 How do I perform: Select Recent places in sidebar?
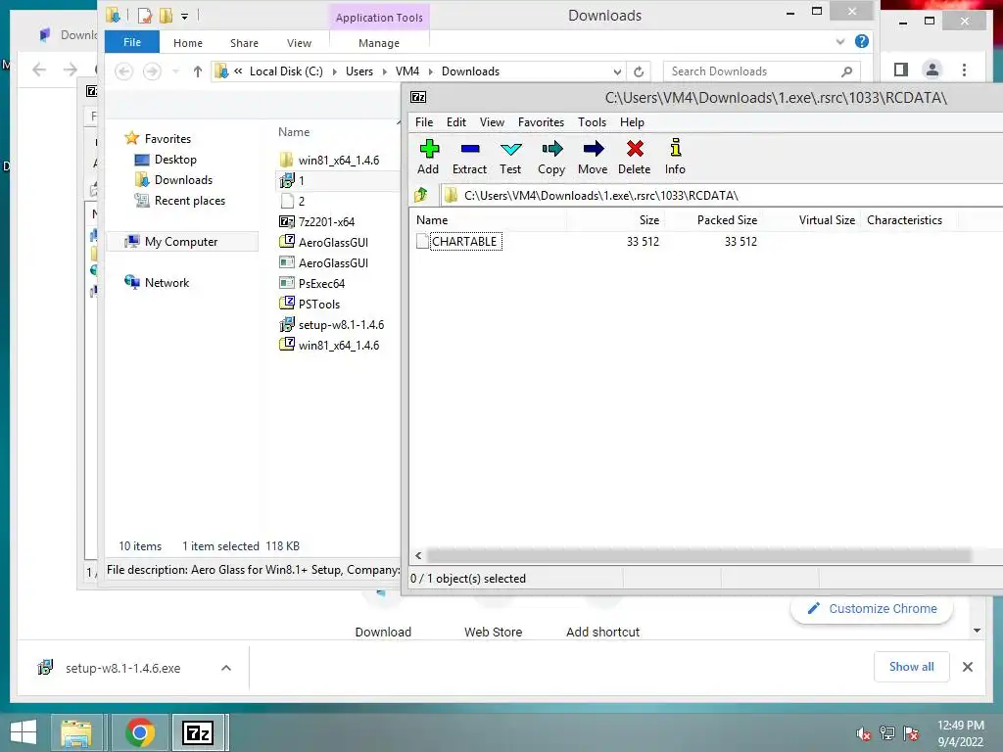[189, 200]
